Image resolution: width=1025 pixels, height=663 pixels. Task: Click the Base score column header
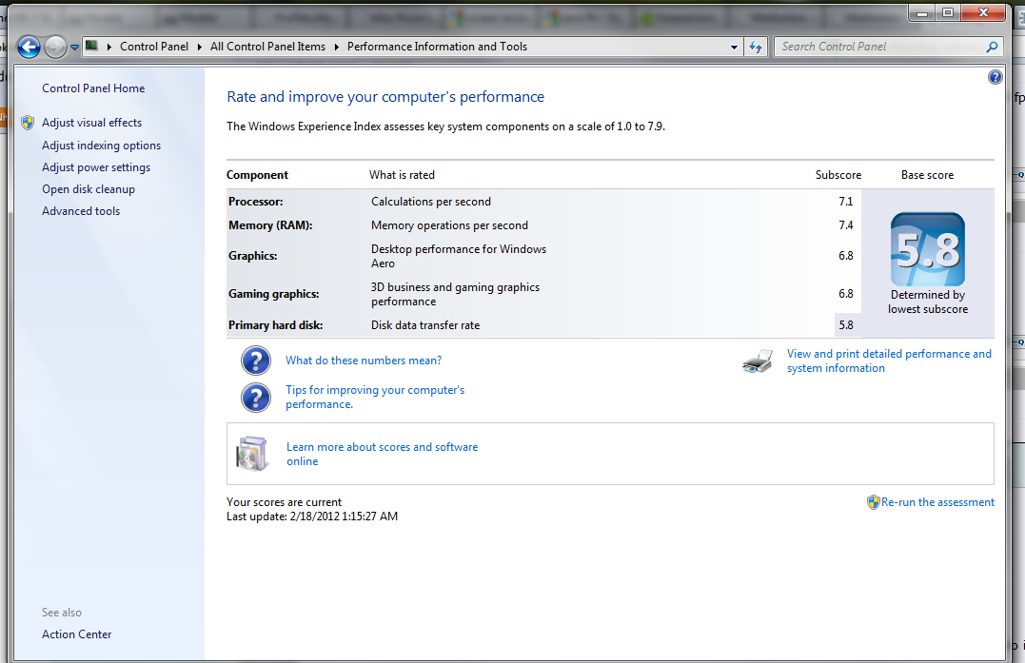[927, 175]
